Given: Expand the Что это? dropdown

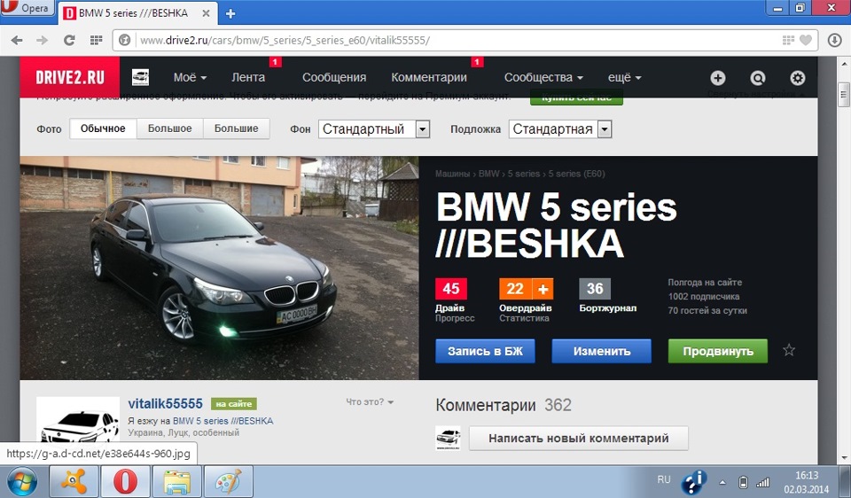Looking at the screenshot, I should pos(370,402).
